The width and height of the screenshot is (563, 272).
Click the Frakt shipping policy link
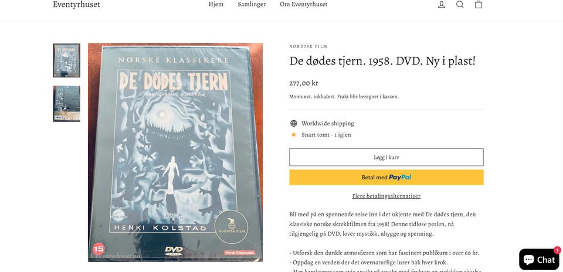(342, 97)
